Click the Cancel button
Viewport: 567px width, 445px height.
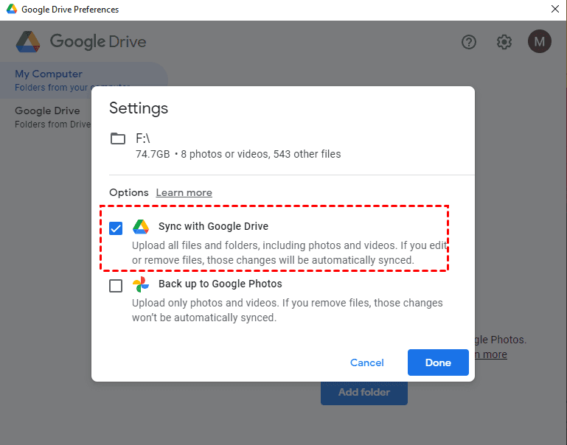click(x=367, y=362)
